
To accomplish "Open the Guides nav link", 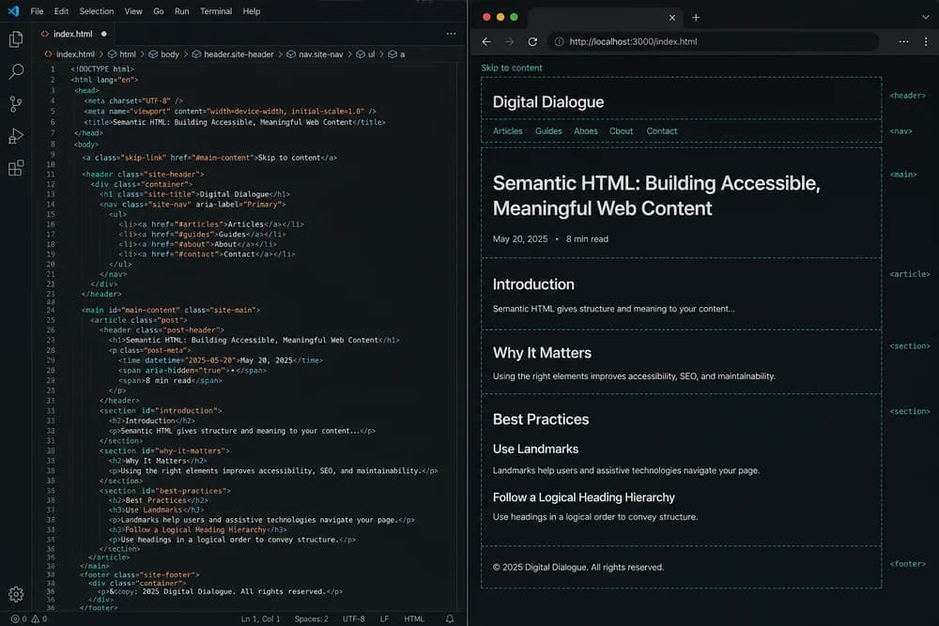I will 548,131.
